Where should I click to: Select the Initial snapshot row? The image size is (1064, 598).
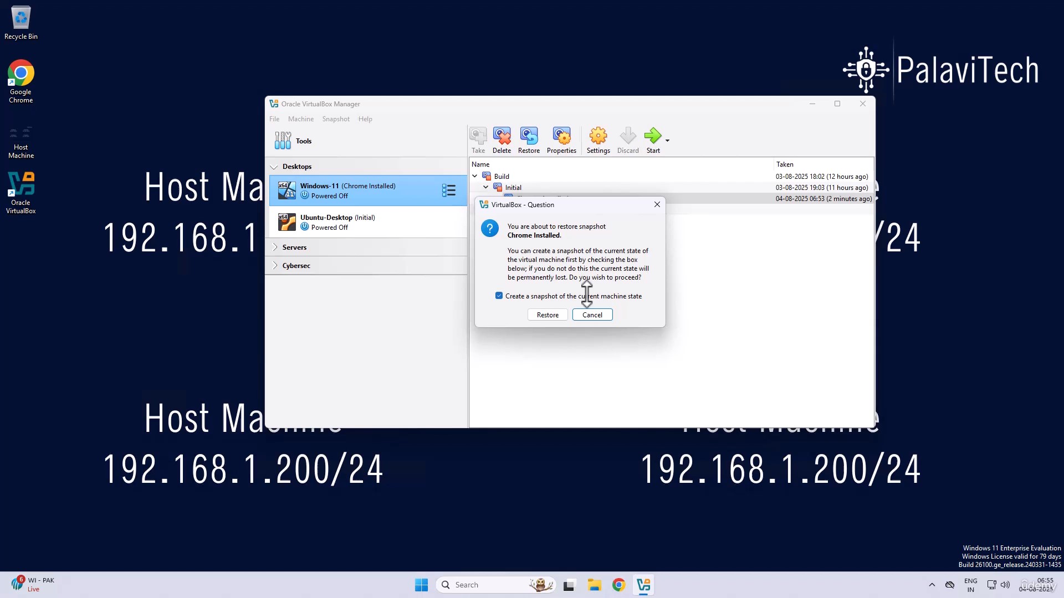click(671, 187)
